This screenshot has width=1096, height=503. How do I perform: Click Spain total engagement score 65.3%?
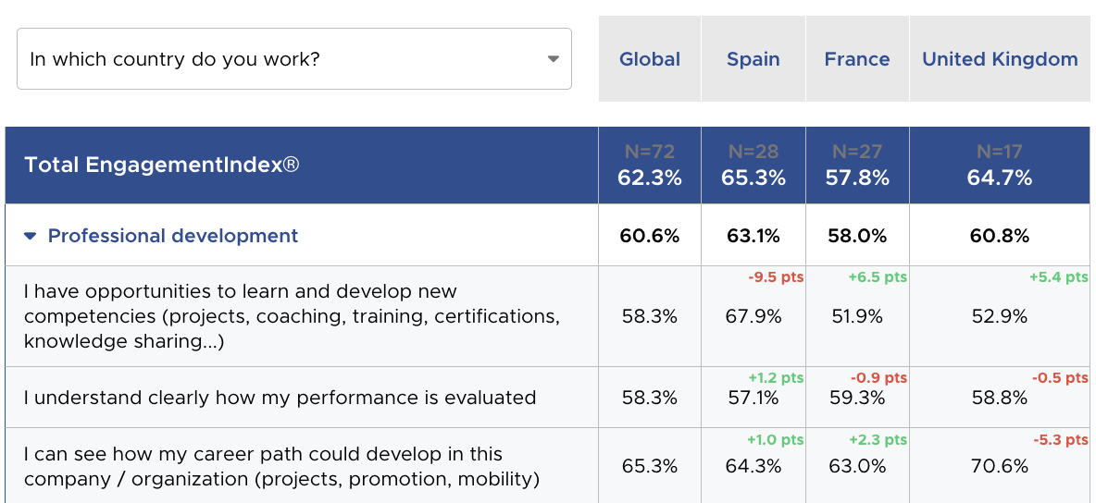[753, 178]
